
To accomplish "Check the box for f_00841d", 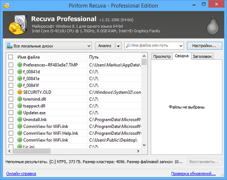I will pyautogui.click(x=11, y=71).
